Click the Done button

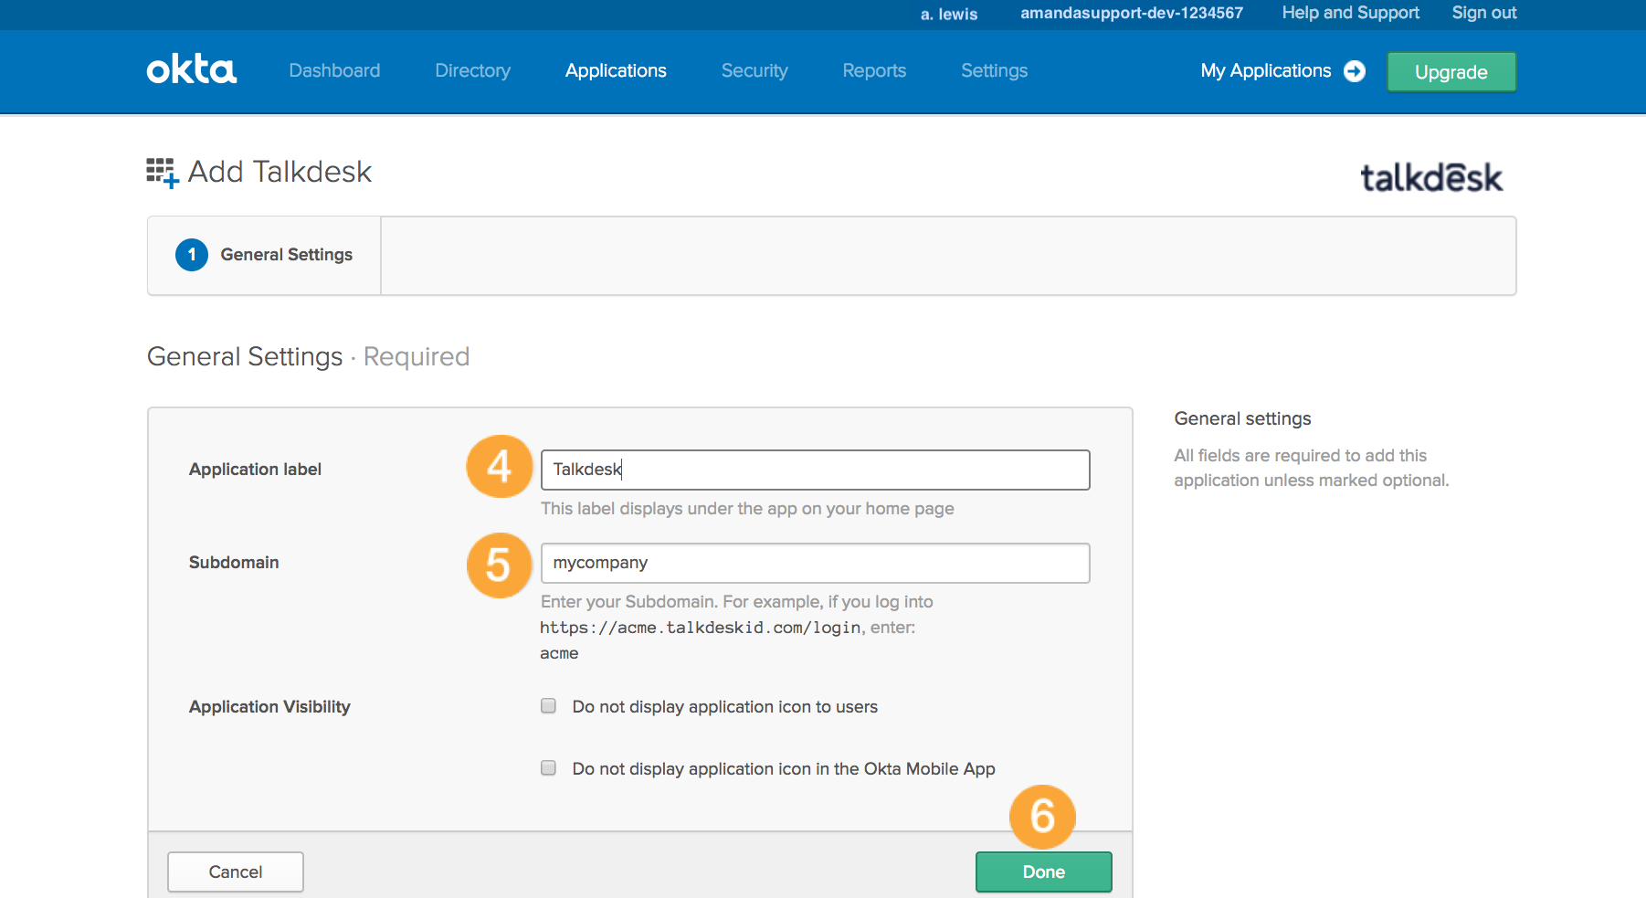click(1044, 872)
